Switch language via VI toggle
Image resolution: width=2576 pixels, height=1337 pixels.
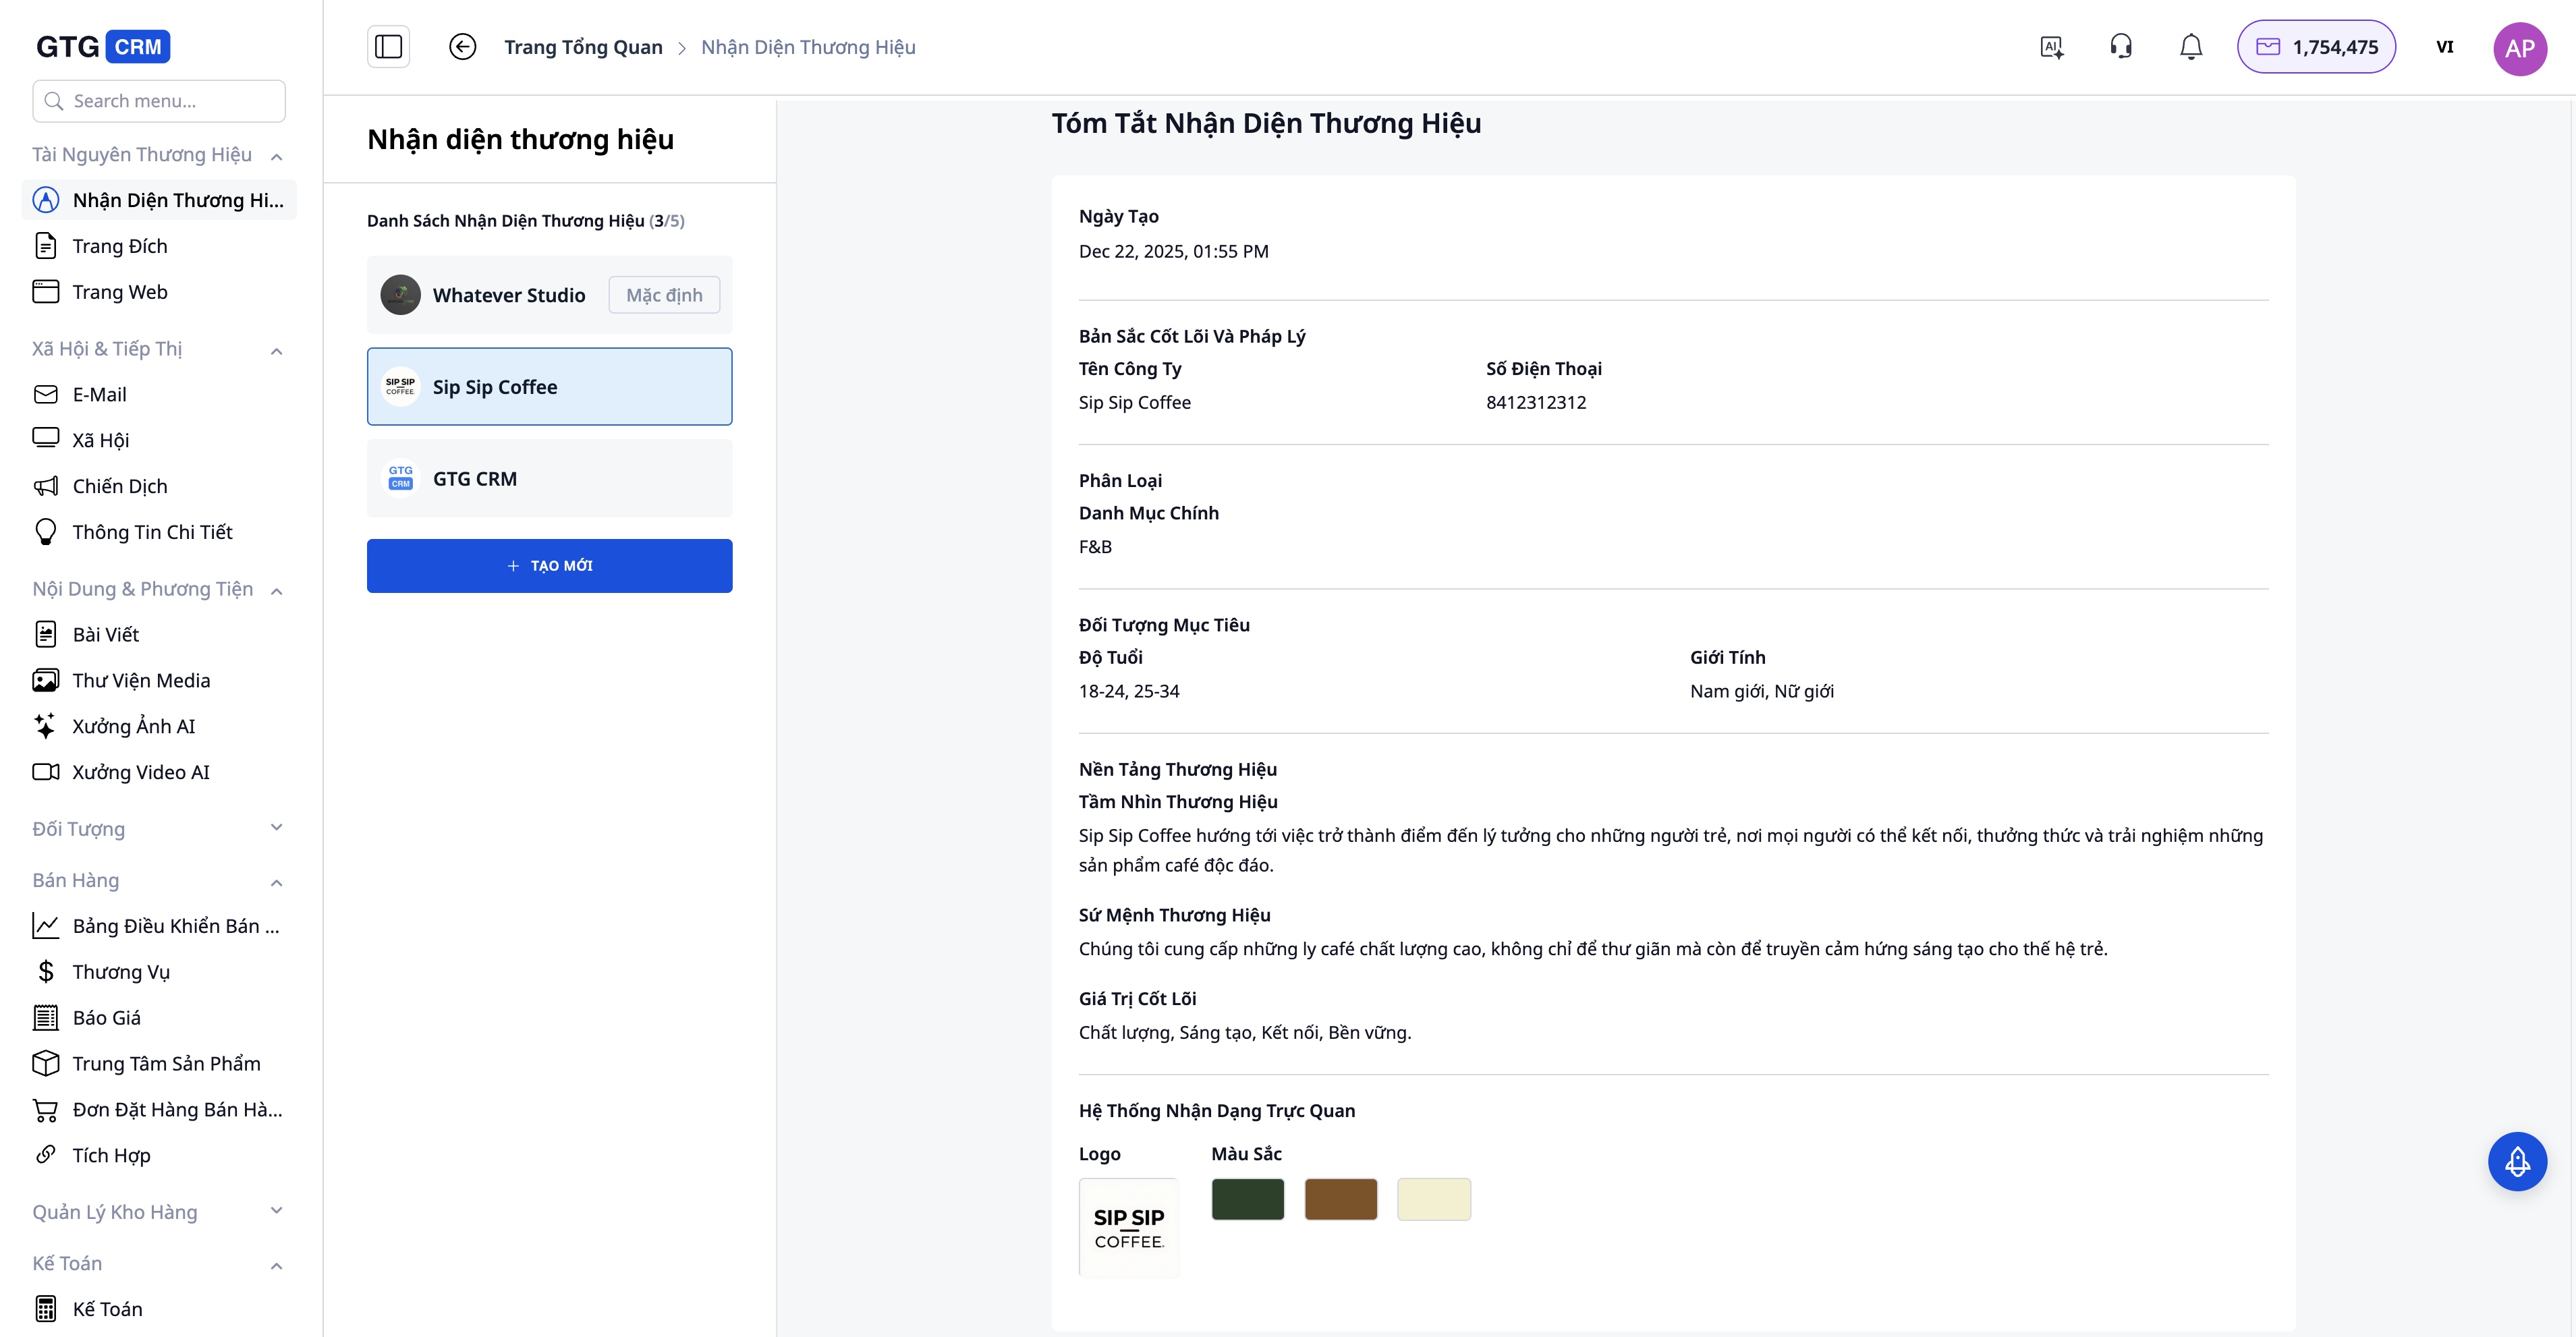click(x=2444, y=47)
